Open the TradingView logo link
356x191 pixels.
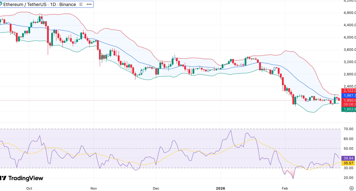click(x=22, y=178)
